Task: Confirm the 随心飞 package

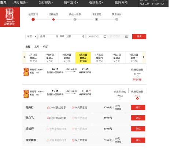Action: (138, 118)
